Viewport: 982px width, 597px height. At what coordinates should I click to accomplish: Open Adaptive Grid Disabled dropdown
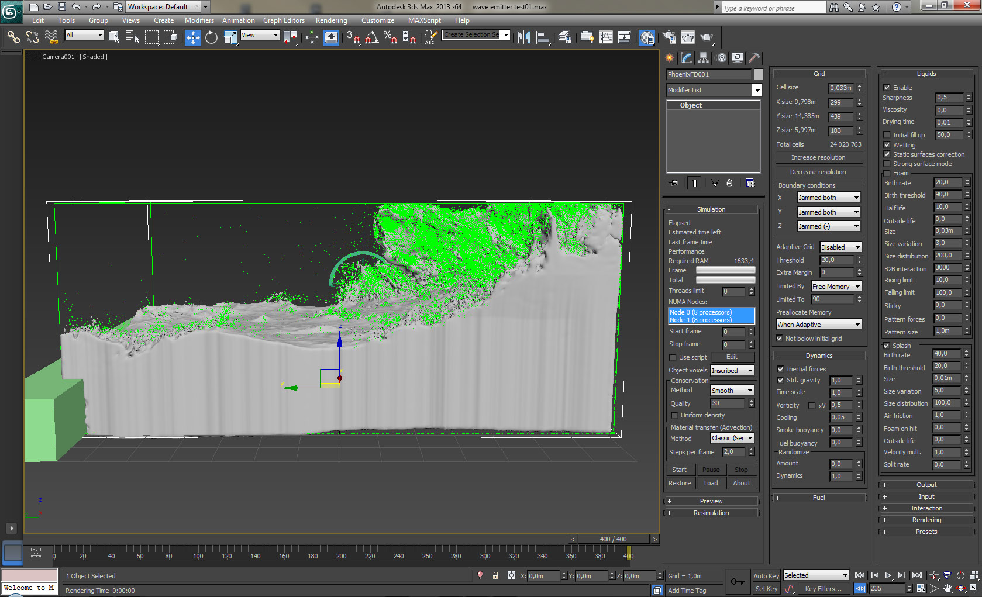coord(840,247)
